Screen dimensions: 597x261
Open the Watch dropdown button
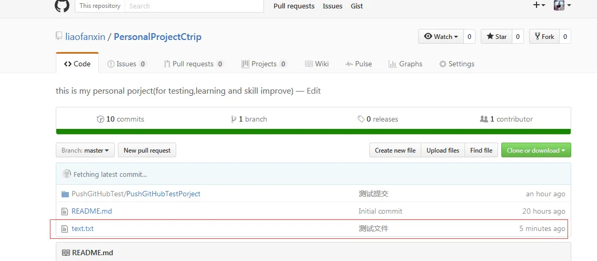pos(441,37)
